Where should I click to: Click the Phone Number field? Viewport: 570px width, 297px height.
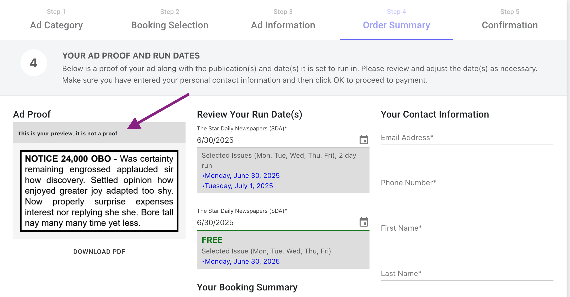tap(467, 183)
